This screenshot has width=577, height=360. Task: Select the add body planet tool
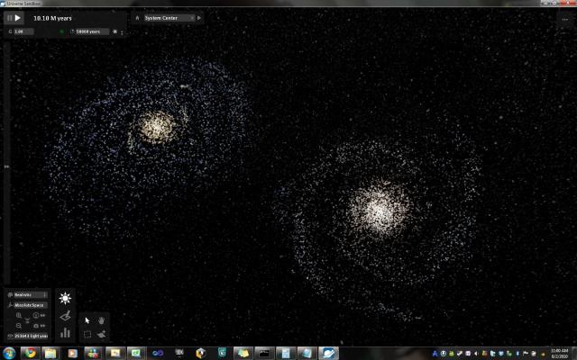point(102,334)
